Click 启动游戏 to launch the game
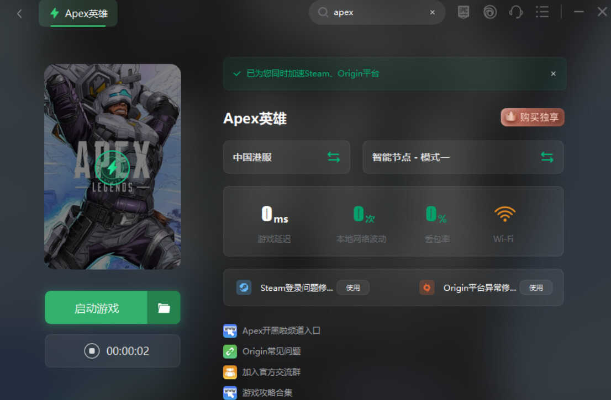The image size is (611, 400). point(96,308)
